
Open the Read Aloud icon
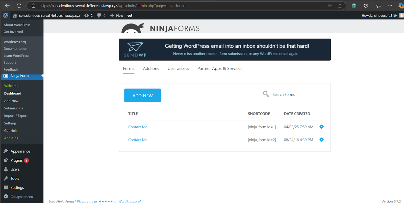(329, 6)
